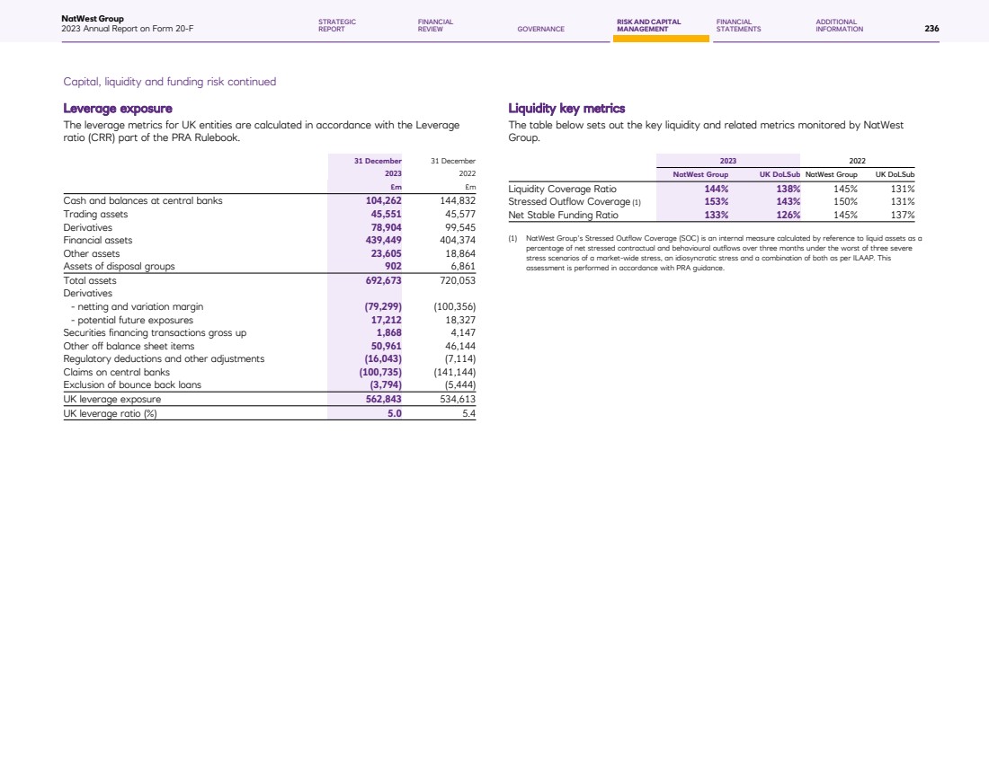Click the UK leverage ratio 5.0 value
Viewport: 989px width, 777px height.
393,413
